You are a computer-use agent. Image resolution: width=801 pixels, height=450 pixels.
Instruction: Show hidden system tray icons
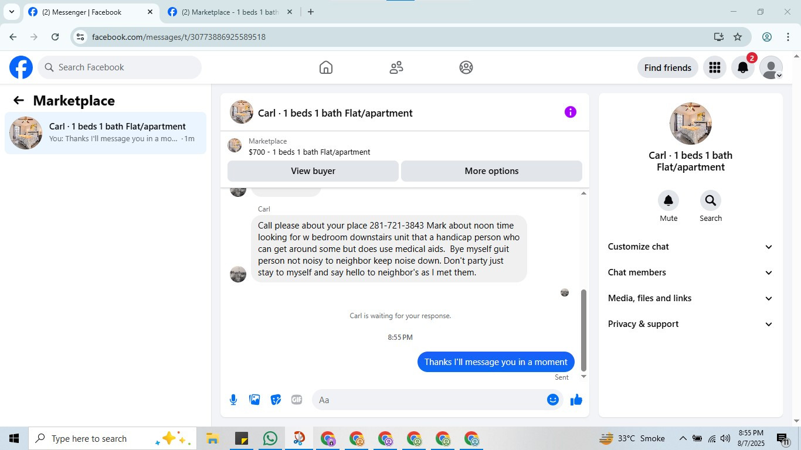coord(683,438)
